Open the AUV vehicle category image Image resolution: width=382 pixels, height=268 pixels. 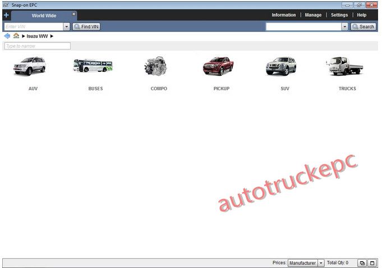(30, 66)
